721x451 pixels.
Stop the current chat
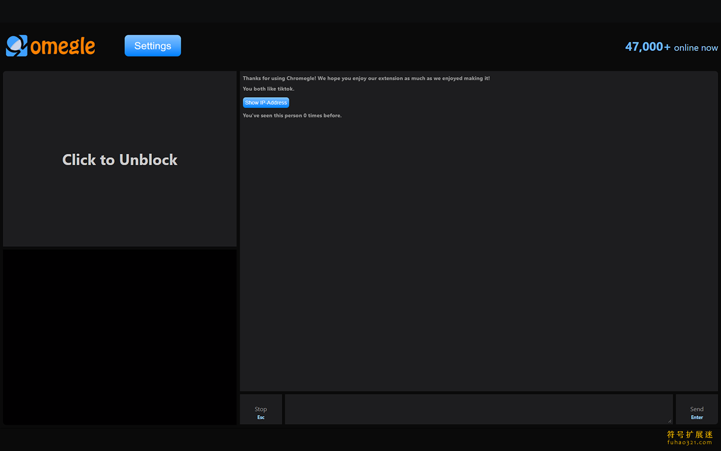pyautogui.click(x=261, y=409)
